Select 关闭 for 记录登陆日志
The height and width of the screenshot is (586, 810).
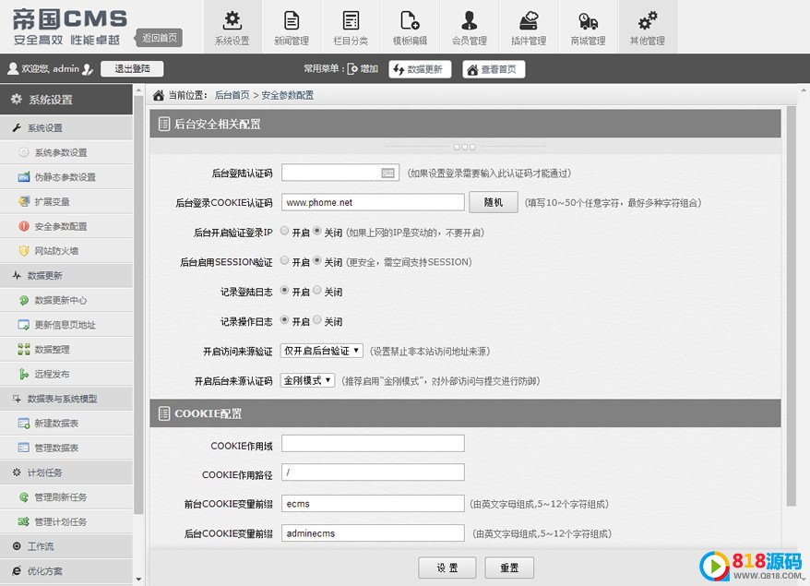coord(317,291)
